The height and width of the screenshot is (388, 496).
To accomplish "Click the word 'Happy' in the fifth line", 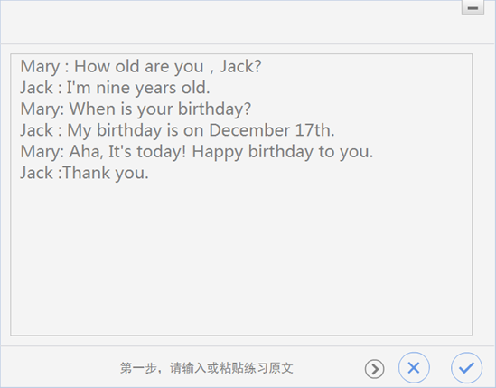I will [x=218, y=152].
